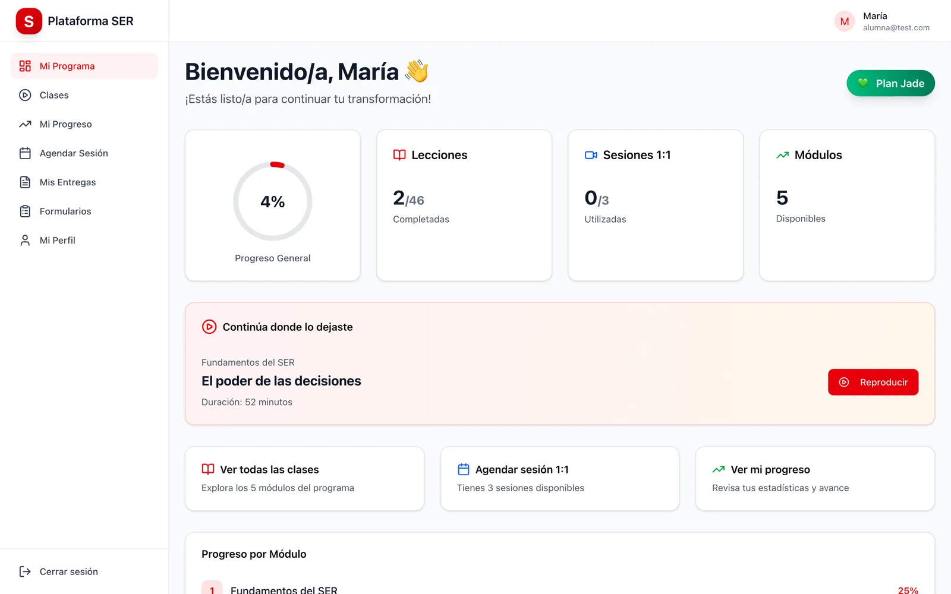Click the Mi Programa dashboard grid icon
951x594 pixels.
click(25, 66)
